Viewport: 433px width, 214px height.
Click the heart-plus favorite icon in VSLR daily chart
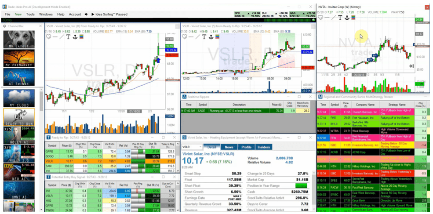click(48, 37)
